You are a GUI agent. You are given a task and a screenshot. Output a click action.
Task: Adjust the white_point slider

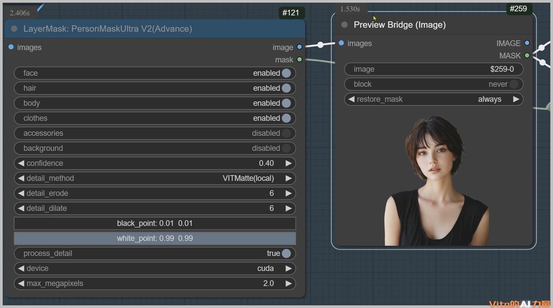155,238
